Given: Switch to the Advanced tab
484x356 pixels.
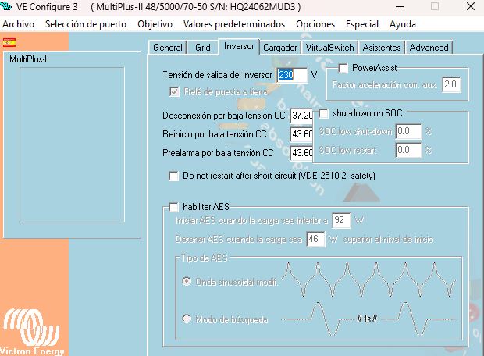Looking at the screenshot, I should (429, 48).
